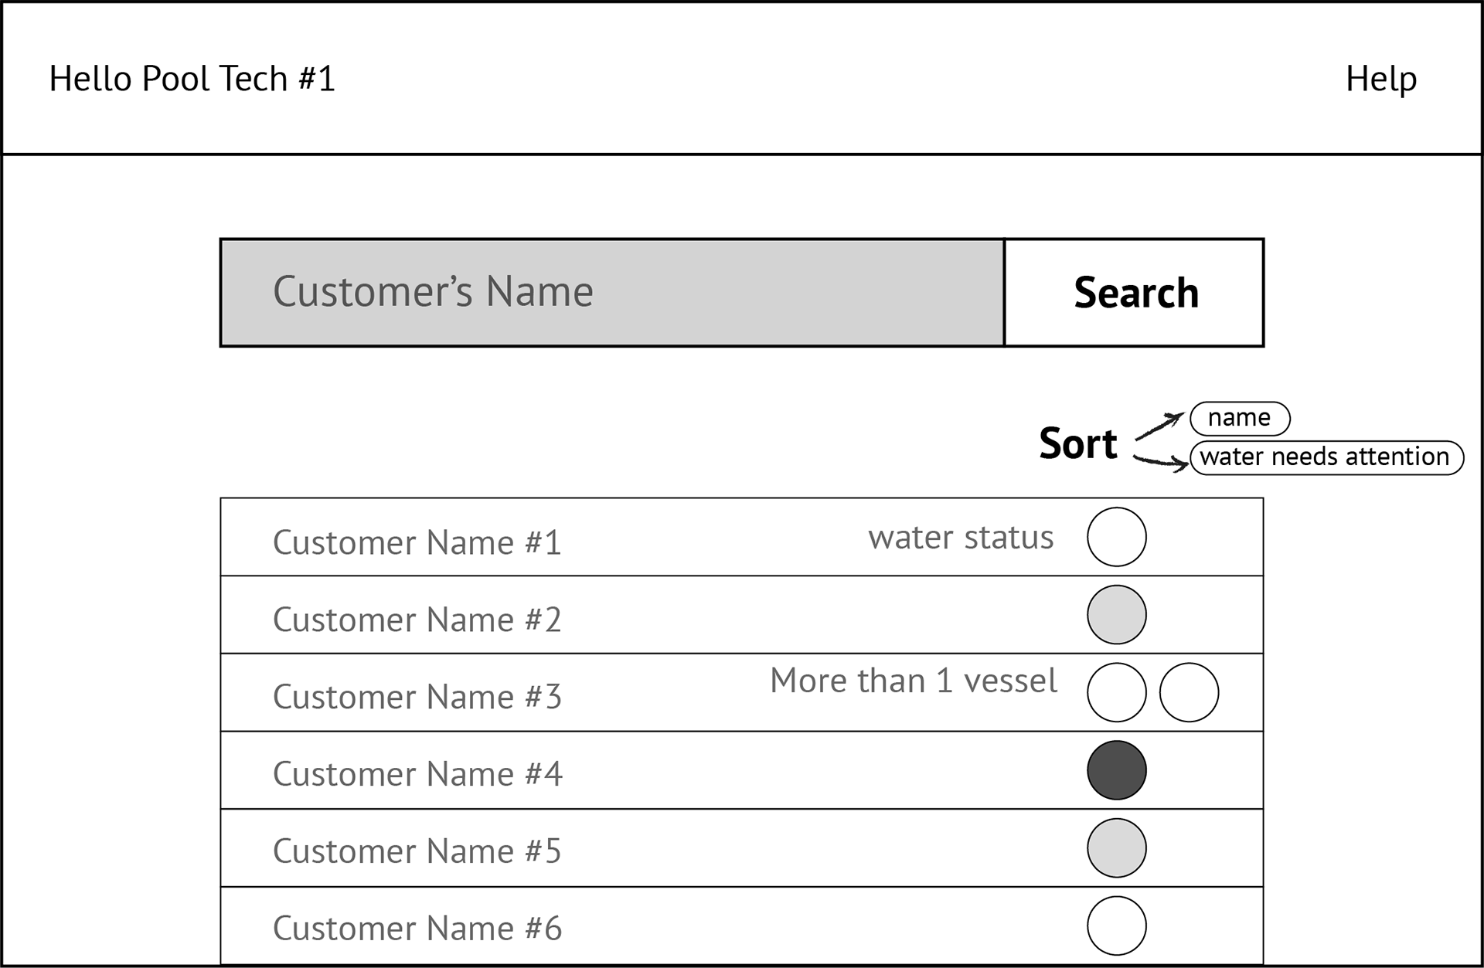Image resolution: width=1484 pixels, height=968 pixels.
Task: Focus the Customer's Name search field
Action: [x=612, y=293]
